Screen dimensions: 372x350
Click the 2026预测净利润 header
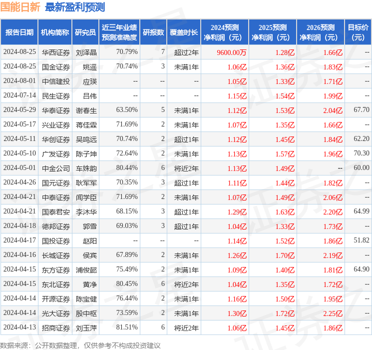coord(320,32)
